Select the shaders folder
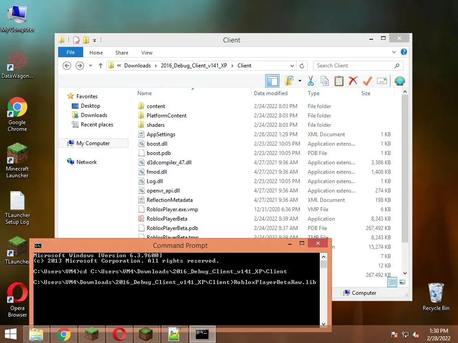 [x=155, y=125]
